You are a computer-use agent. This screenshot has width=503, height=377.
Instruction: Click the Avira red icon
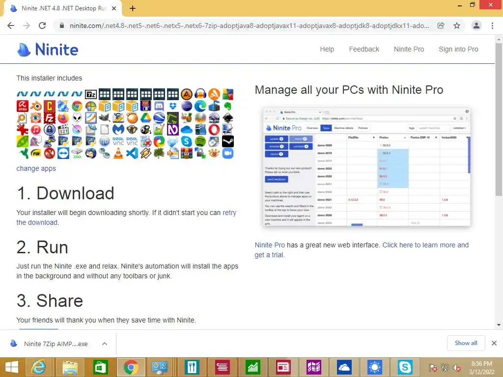pos(23,106)
